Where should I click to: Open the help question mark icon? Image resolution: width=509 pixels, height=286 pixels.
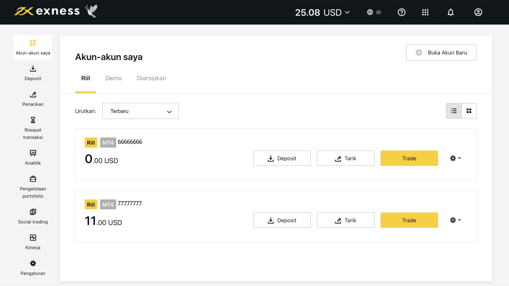402,12
